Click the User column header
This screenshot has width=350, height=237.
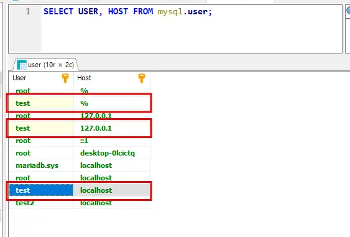[x=41, y=78]
